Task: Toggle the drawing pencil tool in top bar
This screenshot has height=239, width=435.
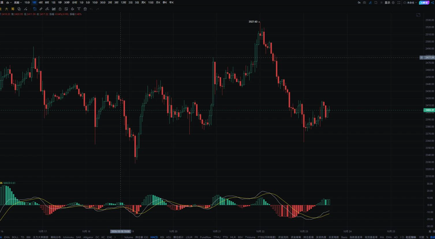Action: [370, 3]
